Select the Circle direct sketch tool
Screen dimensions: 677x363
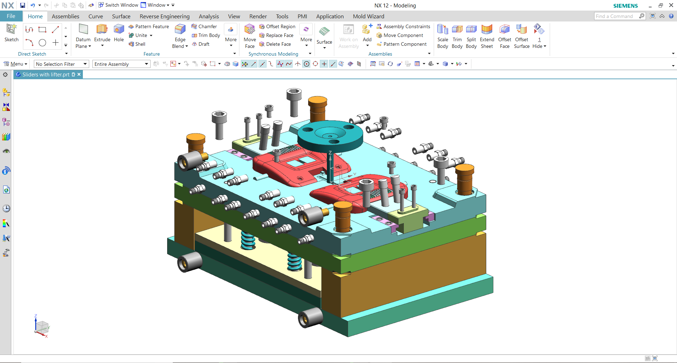(42, 43)
